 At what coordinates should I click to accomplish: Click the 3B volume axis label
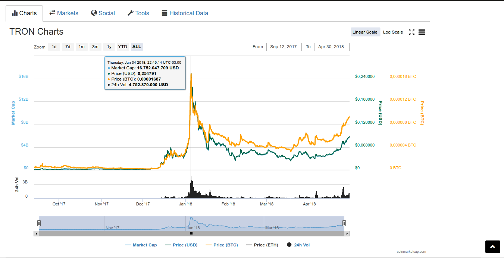coord(25,183)
